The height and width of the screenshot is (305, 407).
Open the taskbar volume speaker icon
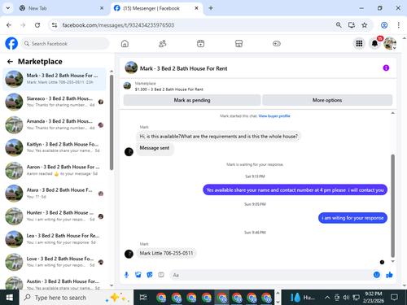coord(346,298)
